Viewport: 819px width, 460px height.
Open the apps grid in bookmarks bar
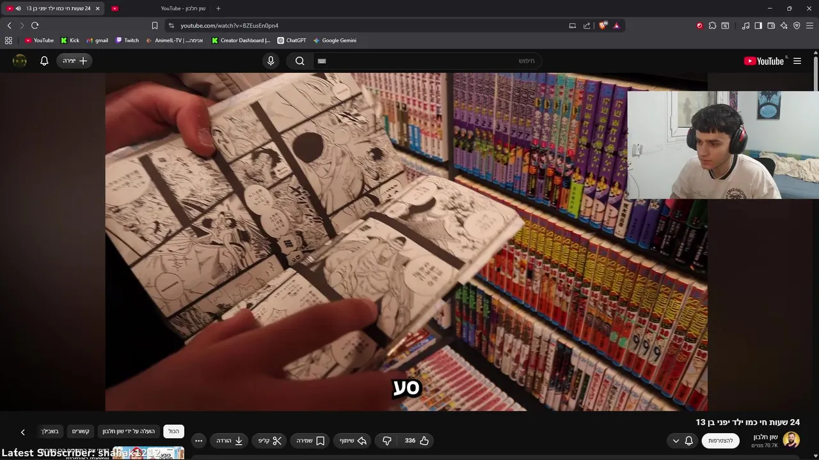click(8, 40)
